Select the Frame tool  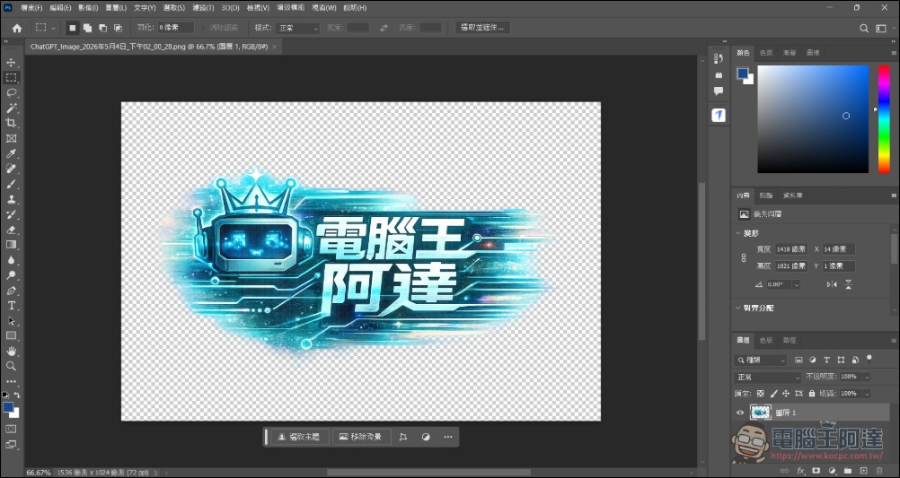point(11,138)
